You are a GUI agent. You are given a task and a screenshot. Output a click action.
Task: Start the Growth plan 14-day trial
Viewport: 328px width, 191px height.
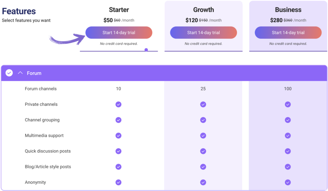203,33
